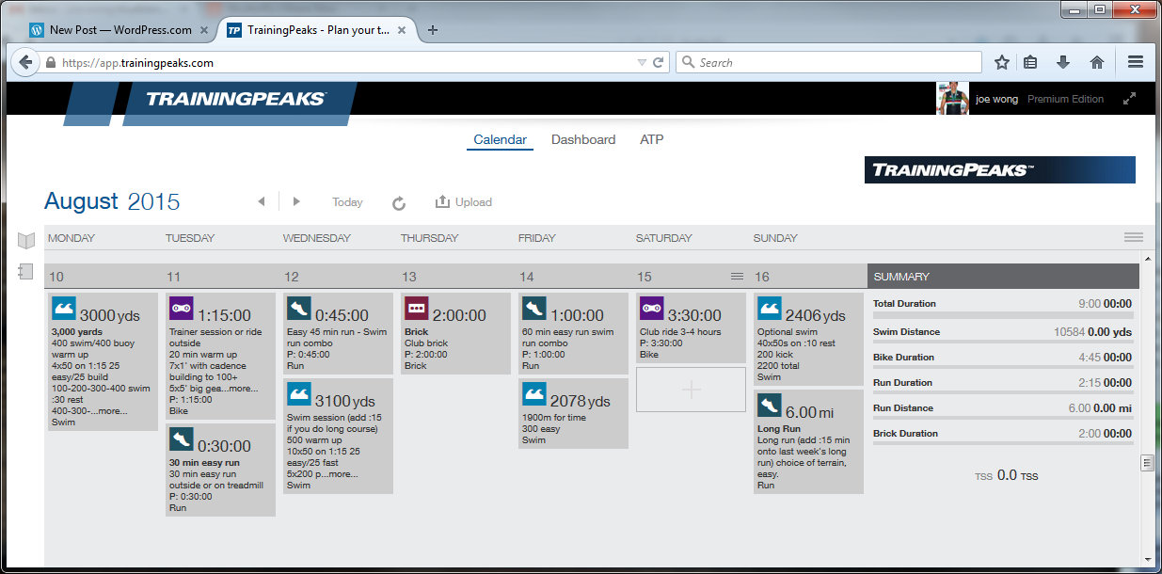Open the calendar settings menu by weekday header

coord(1133,238)
